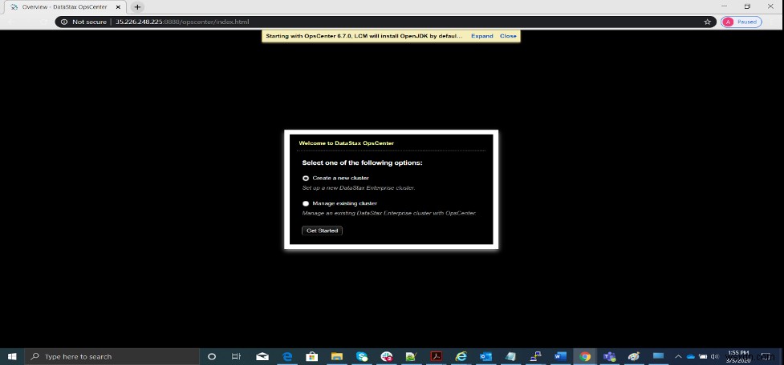Open the Windows Start menu
The width and height of the screenshot is (784, 365).
(12, 356)
